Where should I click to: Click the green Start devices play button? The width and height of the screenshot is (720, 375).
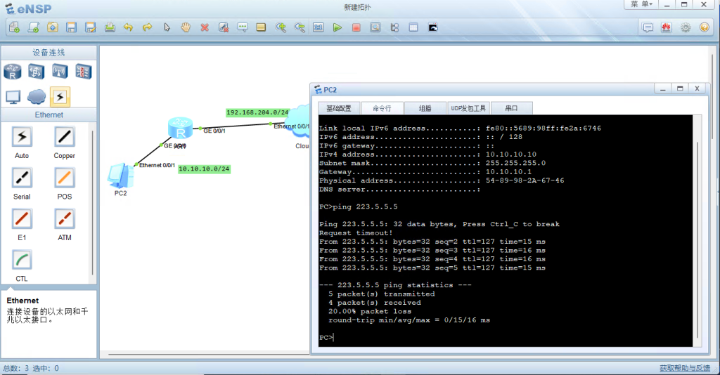(337, 27)
